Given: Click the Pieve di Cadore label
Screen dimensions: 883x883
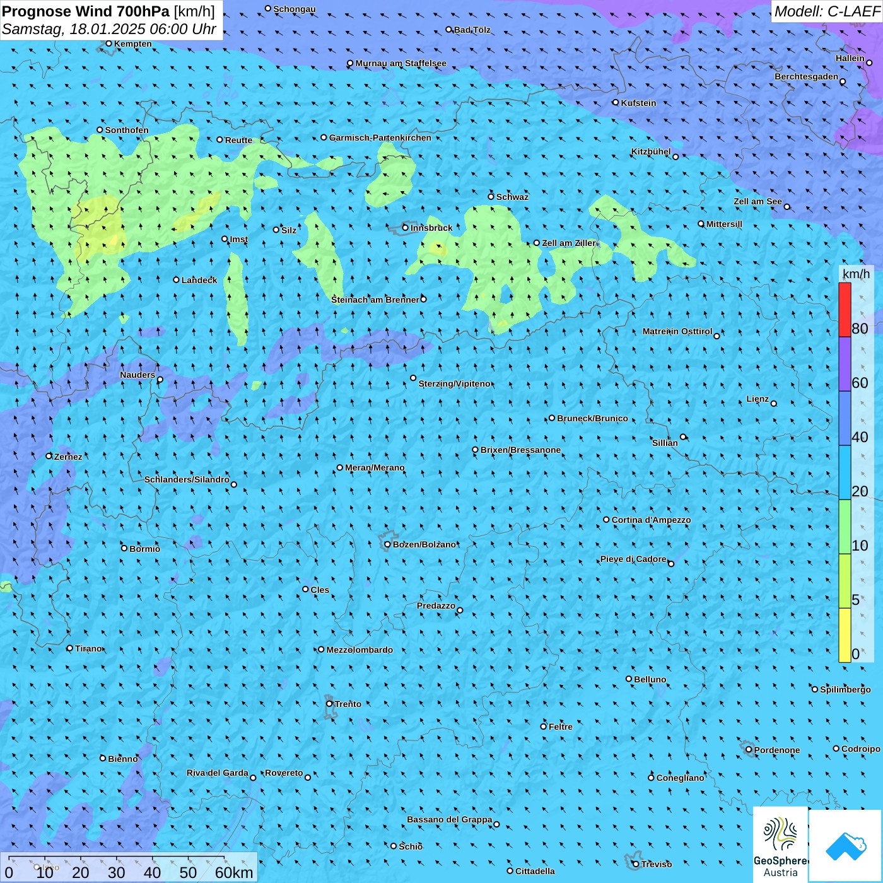Looking at the screenshot, I should click(x=633, y=559).
